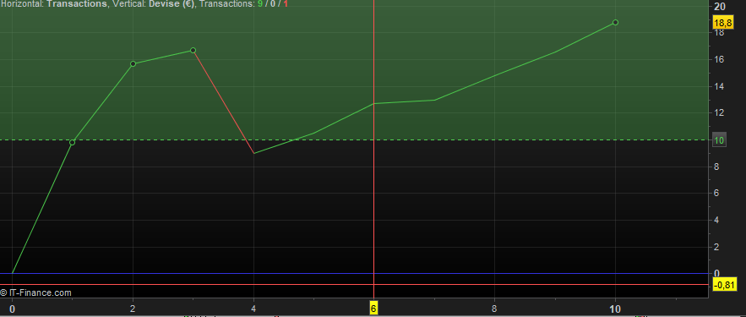Click the equity point at transaction 1

click(73, 142)
